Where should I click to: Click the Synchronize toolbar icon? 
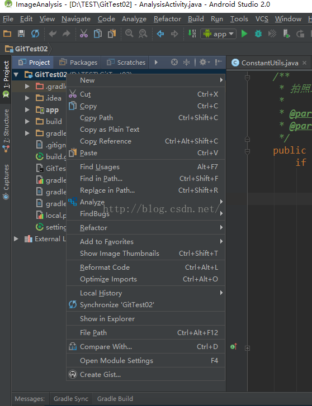click(x=35, y=34)
